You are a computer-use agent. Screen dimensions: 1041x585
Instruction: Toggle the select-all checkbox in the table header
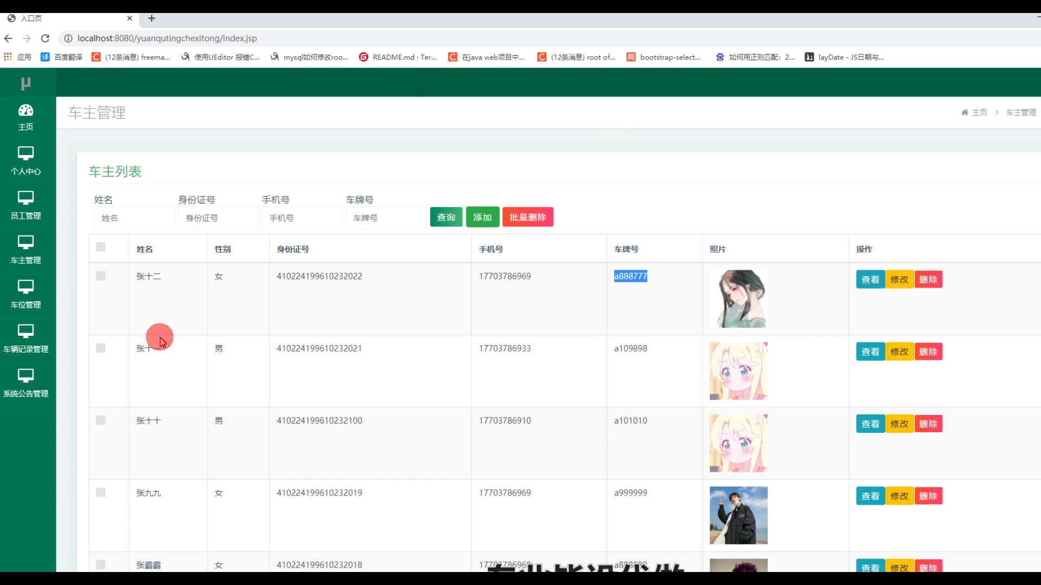click(x=101, y=247)
